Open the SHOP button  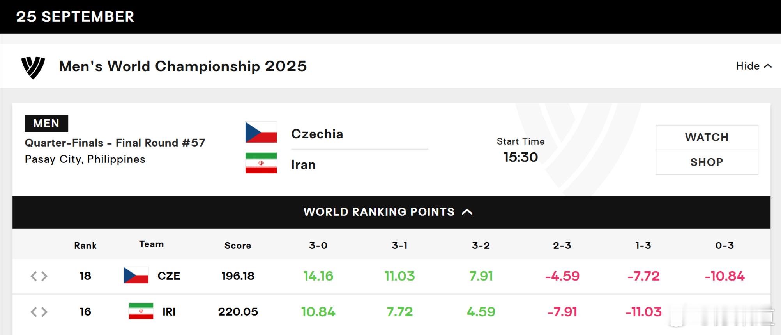707,162
